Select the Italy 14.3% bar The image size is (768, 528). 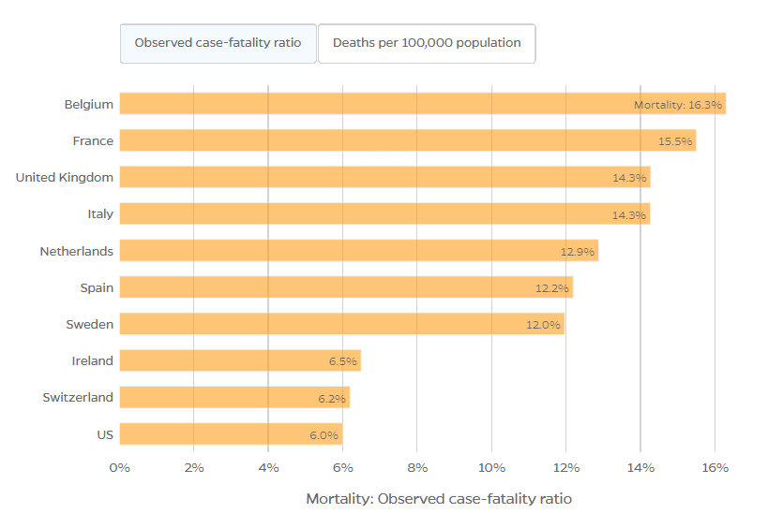pos(385,213)
